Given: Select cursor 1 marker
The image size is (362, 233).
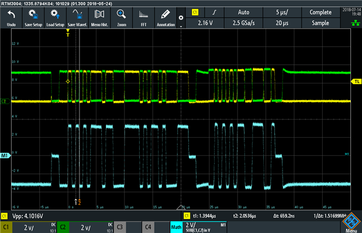Looking at the screenshot, I should pyautogui.click(x=75, y=202).
